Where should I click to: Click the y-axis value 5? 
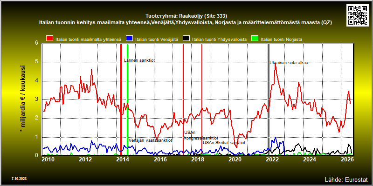point(37,62)
